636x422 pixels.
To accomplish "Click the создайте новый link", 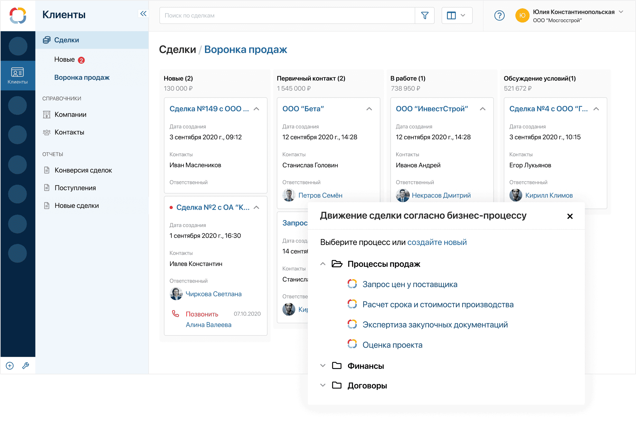I will [x=437, y=242].
